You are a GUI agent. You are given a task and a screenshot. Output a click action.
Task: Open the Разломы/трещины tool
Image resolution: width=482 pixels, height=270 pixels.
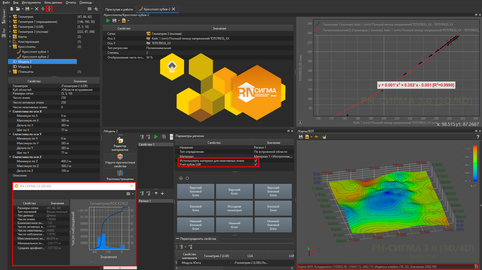[120, 176]
